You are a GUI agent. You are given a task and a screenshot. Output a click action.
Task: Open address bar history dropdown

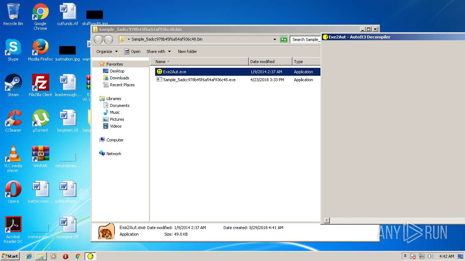275,40
